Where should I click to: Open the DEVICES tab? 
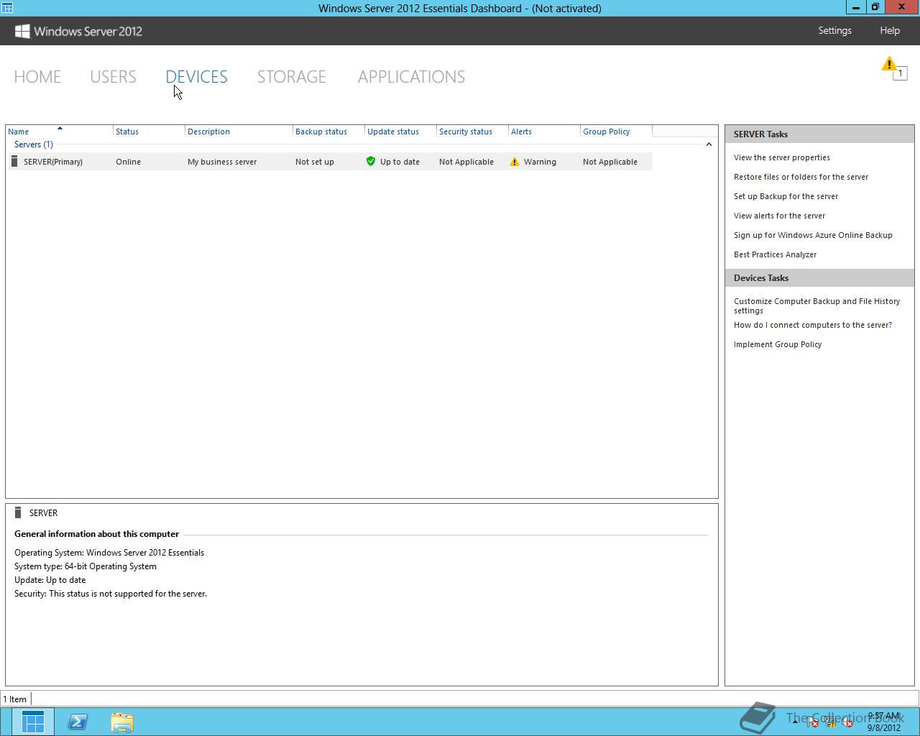point(196,77)
